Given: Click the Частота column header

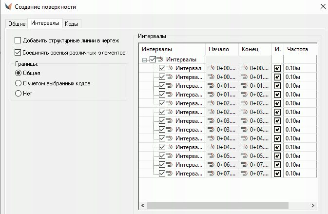Looking at the screenshot, I should click(297, 49).
